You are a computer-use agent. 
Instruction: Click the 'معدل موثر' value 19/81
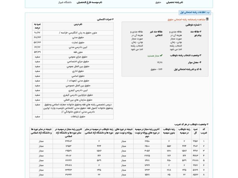pyautogui.click(x=160, y=62)
